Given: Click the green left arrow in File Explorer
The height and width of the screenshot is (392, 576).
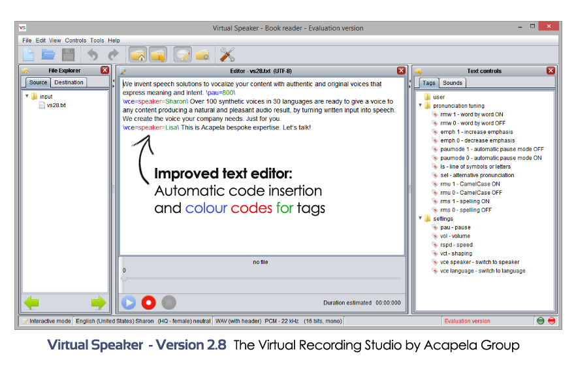Looking at the screenshot, I should click(31, 302).
